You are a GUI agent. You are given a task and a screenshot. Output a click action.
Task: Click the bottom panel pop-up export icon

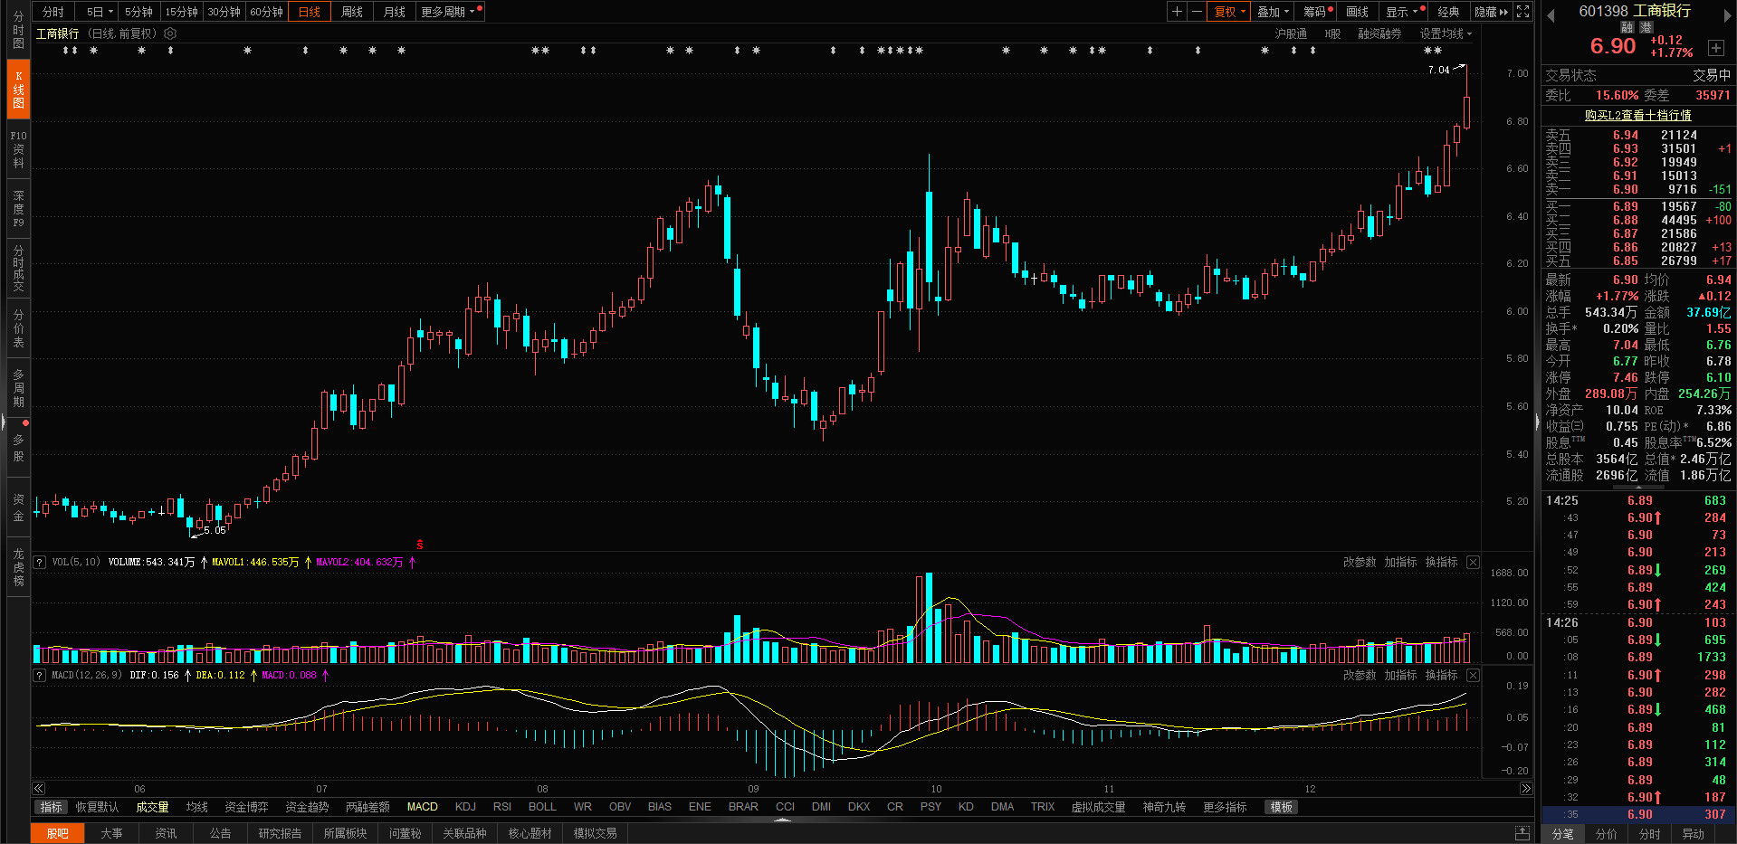(x=1522, y=833)
